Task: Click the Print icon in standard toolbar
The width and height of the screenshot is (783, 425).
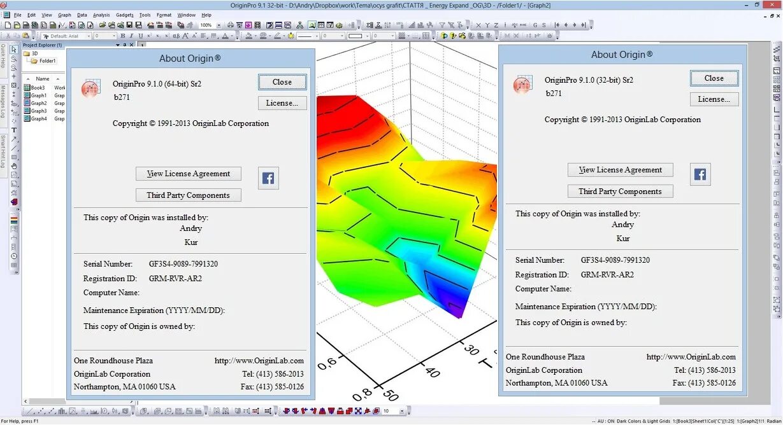Action: [x=230, y=25]
